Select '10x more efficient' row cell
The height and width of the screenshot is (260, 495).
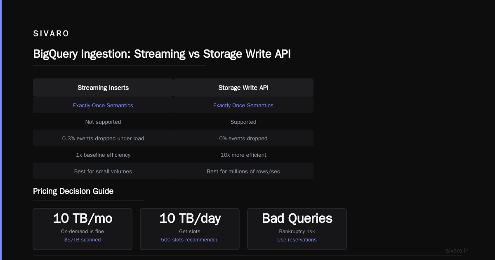coord(243,155)
